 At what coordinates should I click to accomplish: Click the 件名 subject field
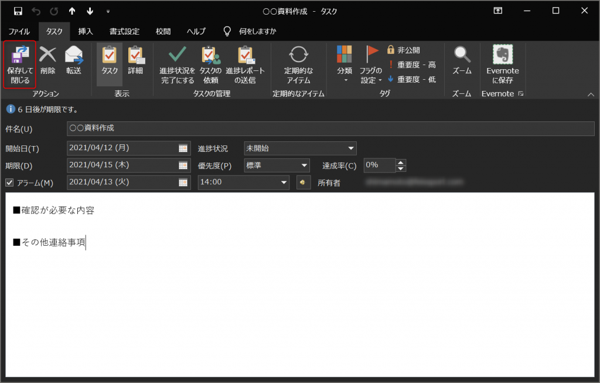(x=330, y=128)
